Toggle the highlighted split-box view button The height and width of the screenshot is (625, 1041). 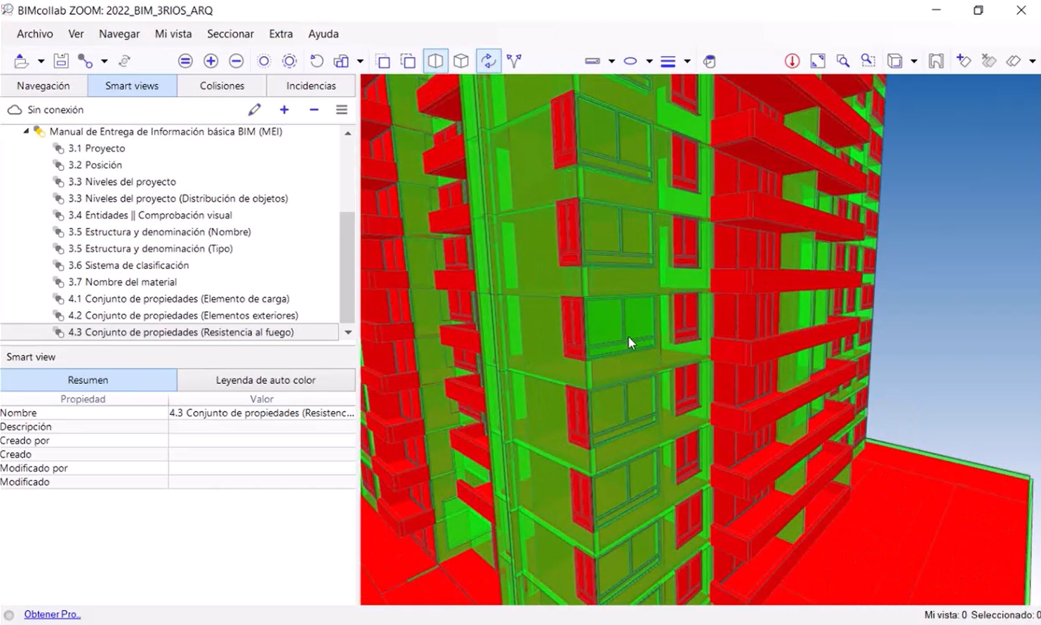435,61
